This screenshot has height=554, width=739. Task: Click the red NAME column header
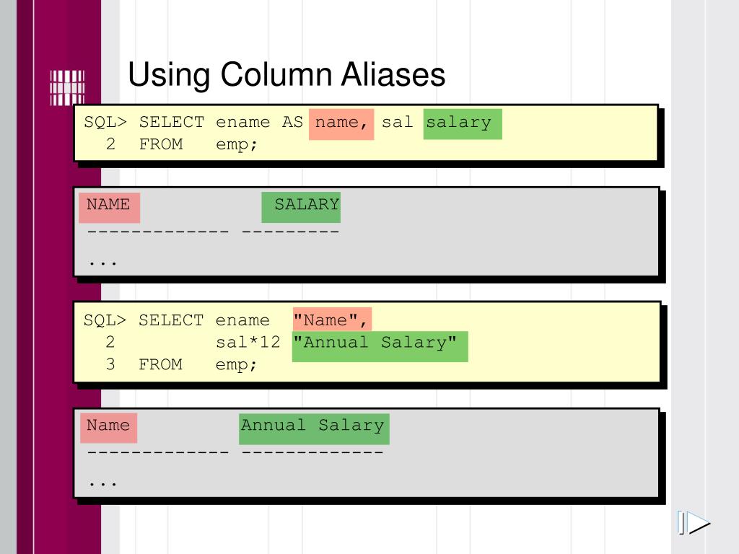click(x=108, y=205)
